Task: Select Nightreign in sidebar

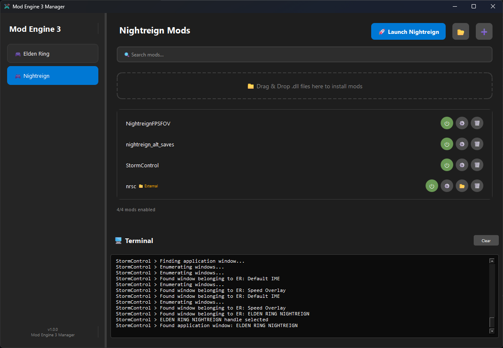Action: tap(53, 76)
